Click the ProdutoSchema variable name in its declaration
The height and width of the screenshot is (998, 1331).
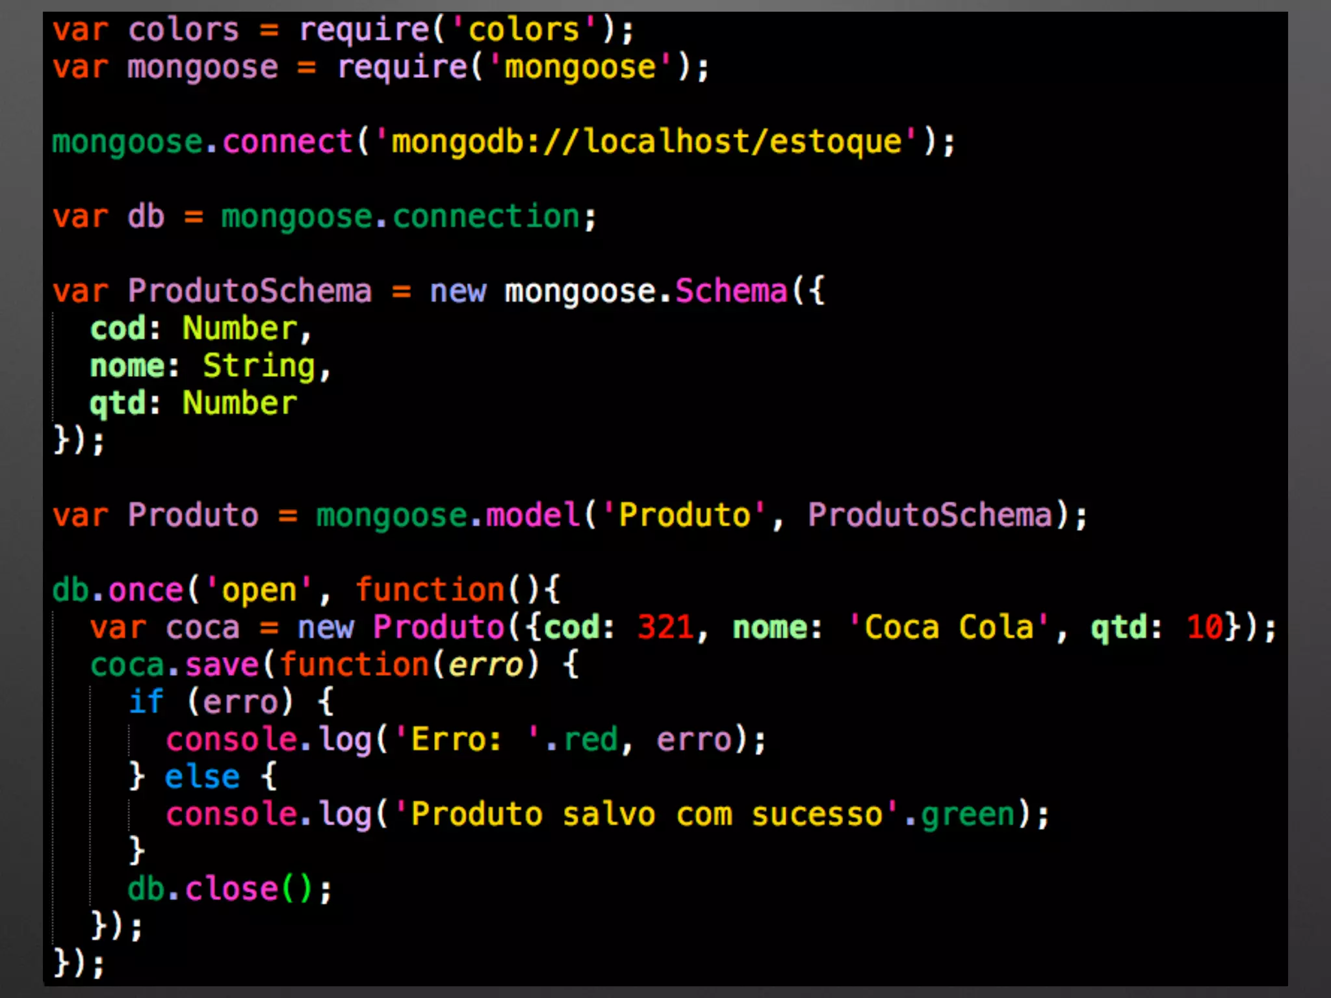point(250,291)
